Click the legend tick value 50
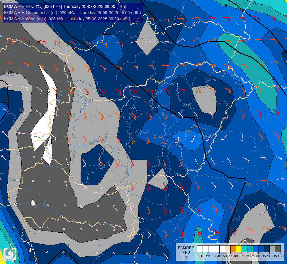287x264 pixels. pyautogui.click(x=225, y=256)
